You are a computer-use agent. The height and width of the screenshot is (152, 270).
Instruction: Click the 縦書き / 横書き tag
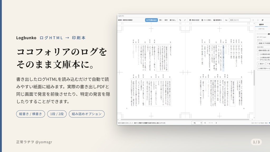[31, 114]
